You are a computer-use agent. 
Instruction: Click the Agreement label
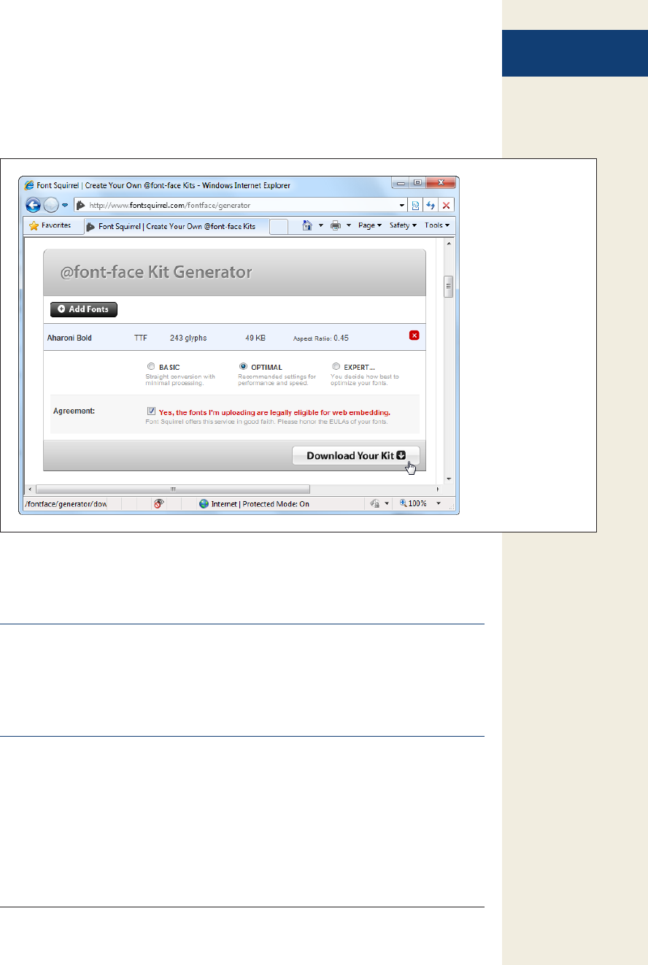pos(74,411)
